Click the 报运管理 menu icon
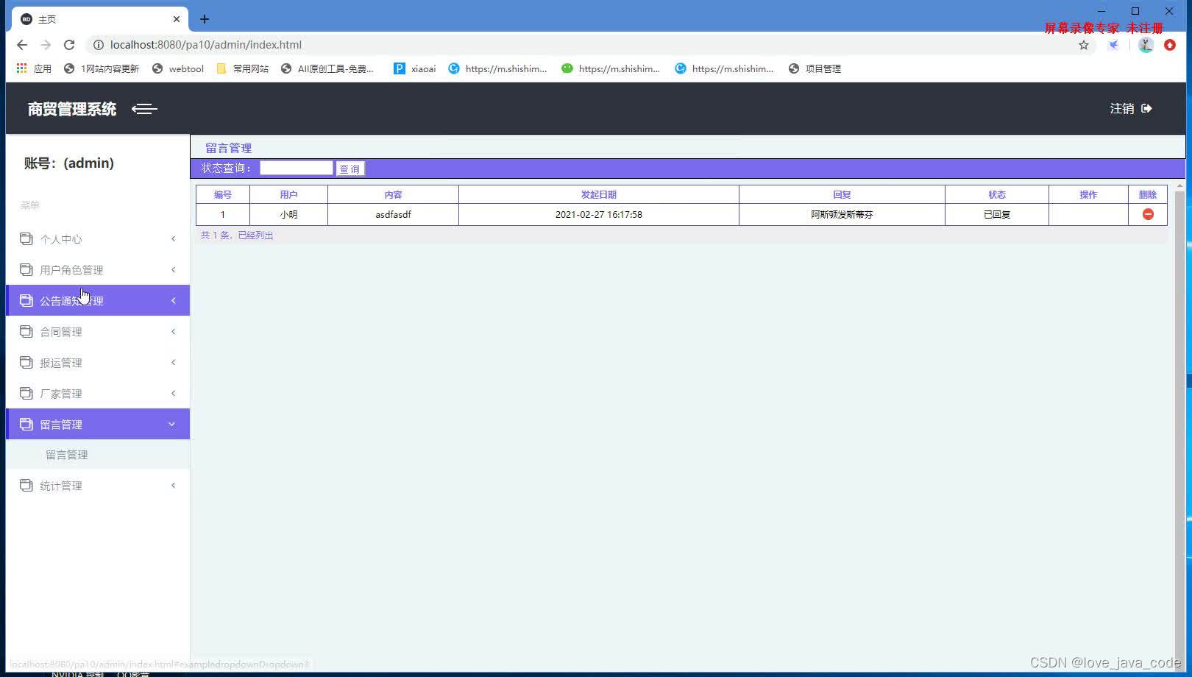Viewport: 1192px width, 677px height. pos(26,362)
